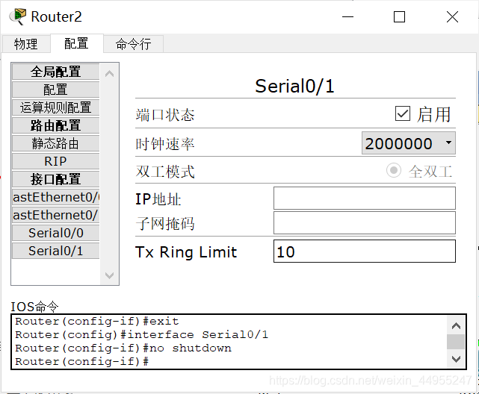Click the 子网掩码 input field
479x394 pixels.
364,223
